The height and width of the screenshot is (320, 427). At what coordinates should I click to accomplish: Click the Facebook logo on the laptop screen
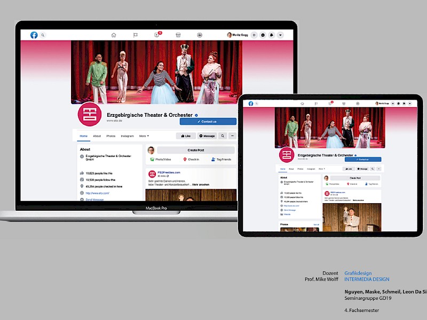click(x=34, y=35)
